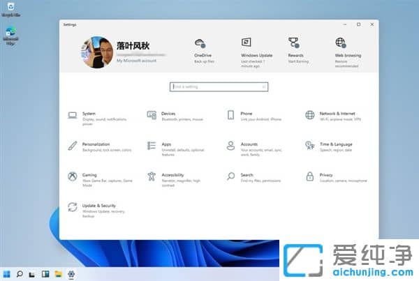Open My Microsoft account link
The height and width of the screenshot is (281, 419).
coord(136,61)
